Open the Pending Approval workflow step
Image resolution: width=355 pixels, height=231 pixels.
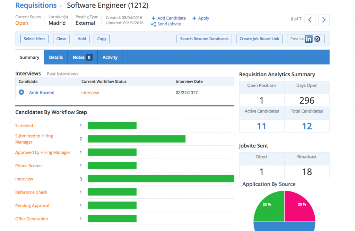[32, 205]
